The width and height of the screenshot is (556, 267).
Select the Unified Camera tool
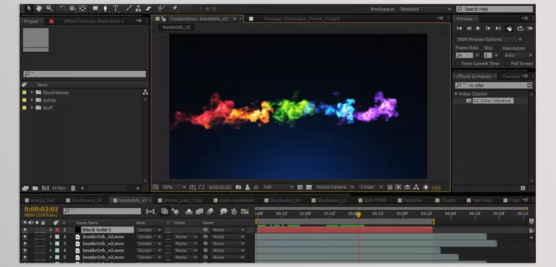click(x=72, y=8)
